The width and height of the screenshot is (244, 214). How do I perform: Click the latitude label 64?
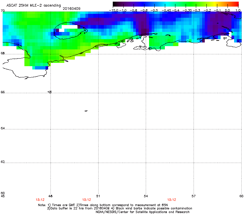(x=3, y=128)
